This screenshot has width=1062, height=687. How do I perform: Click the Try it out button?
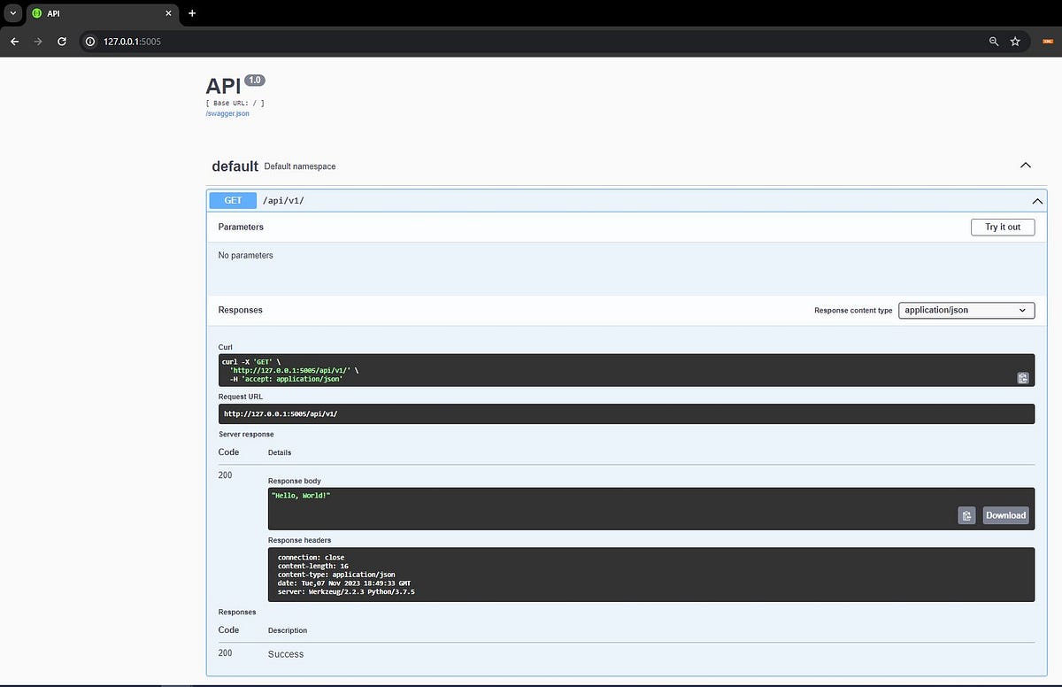click(x=1002, y=227)
